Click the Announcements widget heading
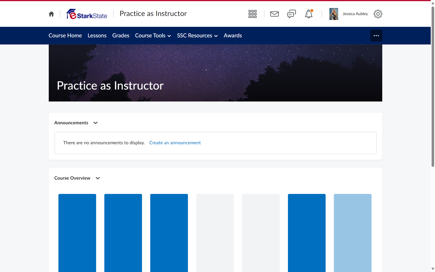 (x=71, y=123)
